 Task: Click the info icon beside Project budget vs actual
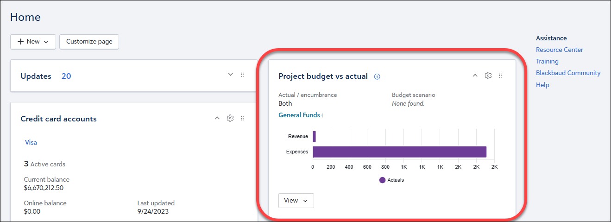coord(377,77)
